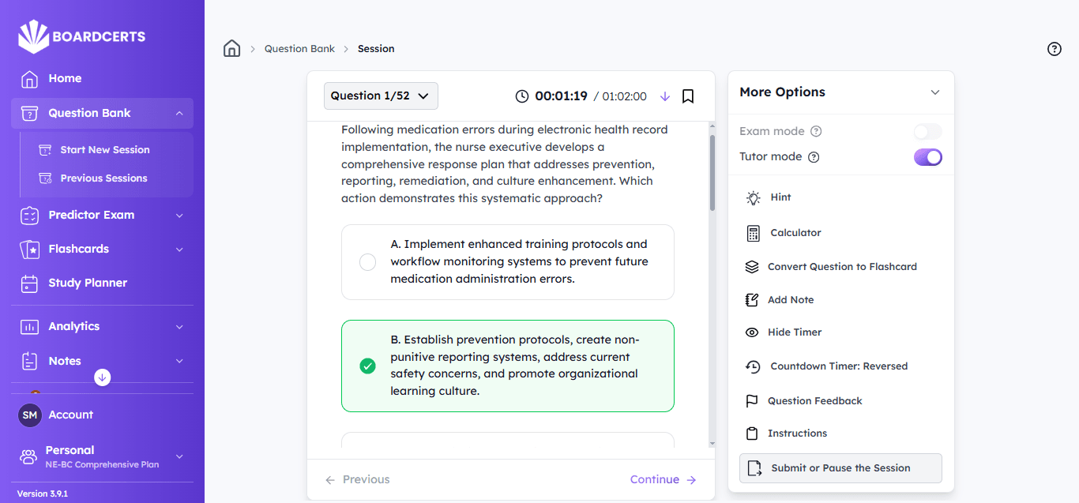1079x503 pixels.
Task: Collapse the More Options panel
Action: 935,92
